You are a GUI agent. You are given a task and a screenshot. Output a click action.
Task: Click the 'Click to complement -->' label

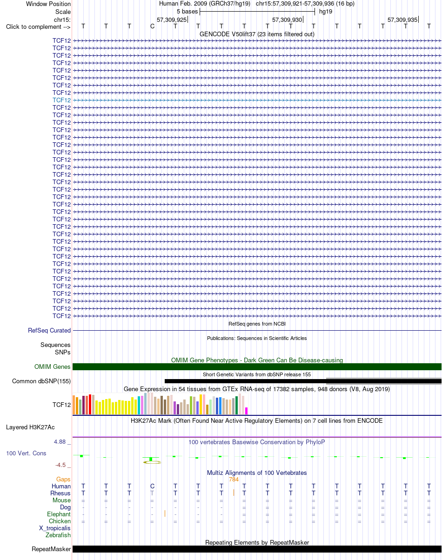click(x=38, y=27)
